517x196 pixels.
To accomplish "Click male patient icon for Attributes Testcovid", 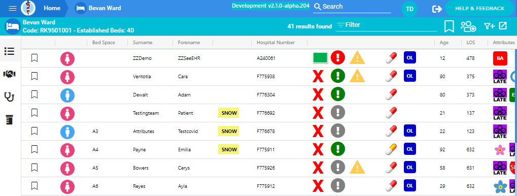I will point(67,132).
